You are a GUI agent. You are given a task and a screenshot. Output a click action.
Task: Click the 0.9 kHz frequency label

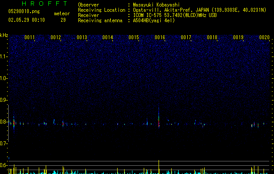tap(3, 100)
